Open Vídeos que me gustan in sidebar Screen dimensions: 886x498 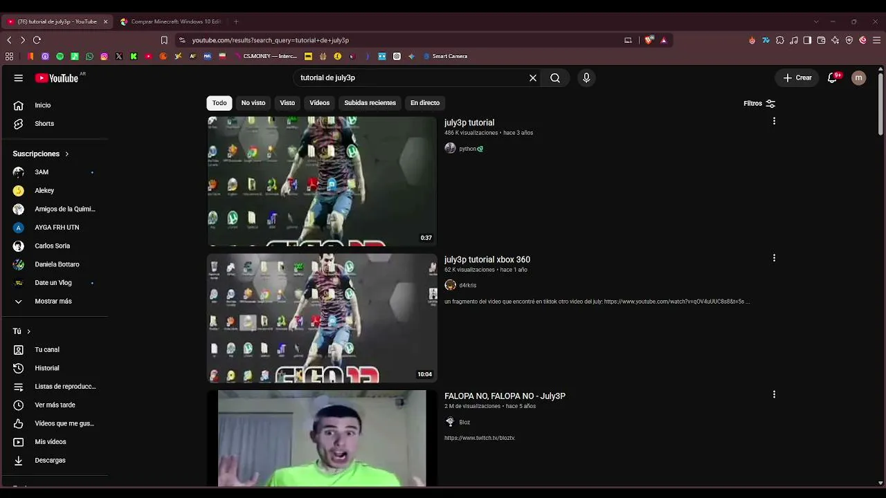pyautogui.click(x=55, y=423)
